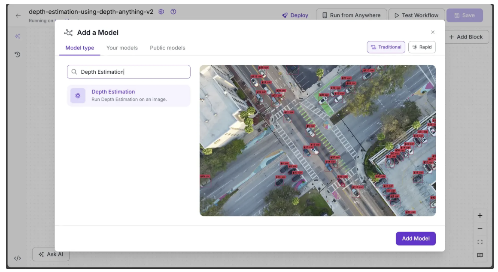498x272 pixels.
Task: Open workflow settings gear icon
Action: coord(161,12)
